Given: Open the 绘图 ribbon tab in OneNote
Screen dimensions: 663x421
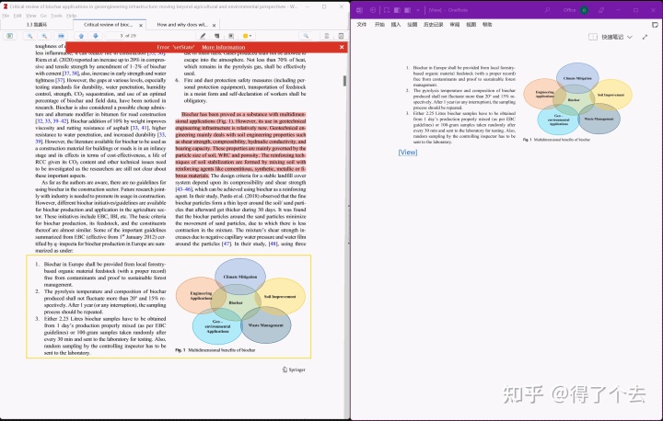Looking at the screenshot, I should pyautogui.click(x=412, y=25).
